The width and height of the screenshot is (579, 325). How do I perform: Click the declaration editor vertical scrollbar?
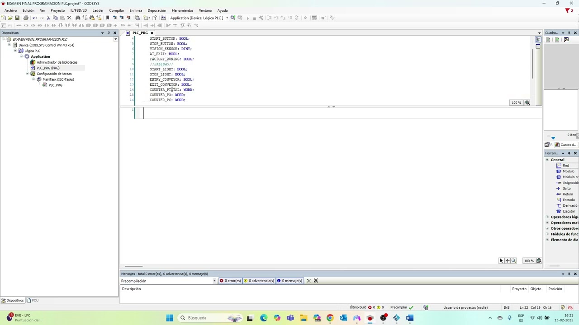533,63
